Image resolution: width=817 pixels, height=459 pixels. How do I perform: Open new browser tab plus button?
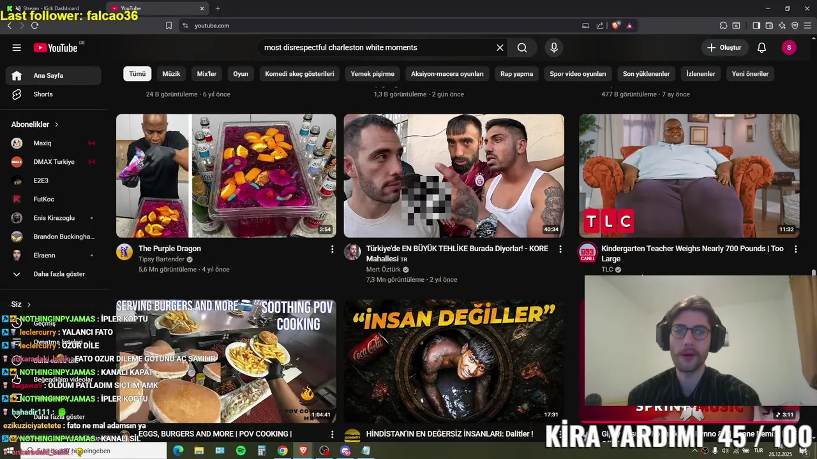(218, 8)
